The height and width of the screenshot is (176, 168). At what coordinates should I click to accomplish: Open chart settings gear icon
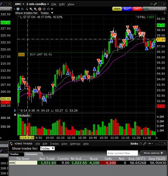pos(151,4)
